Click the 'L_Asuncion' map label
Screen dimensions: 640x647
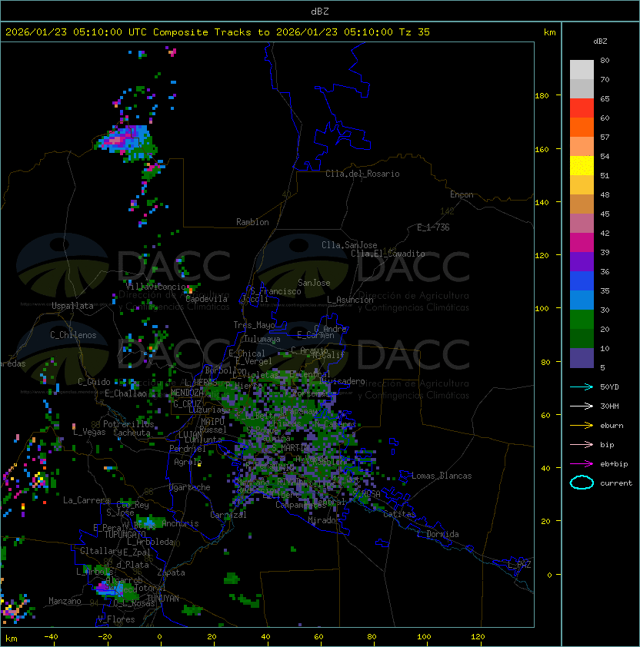pos(350,300)
